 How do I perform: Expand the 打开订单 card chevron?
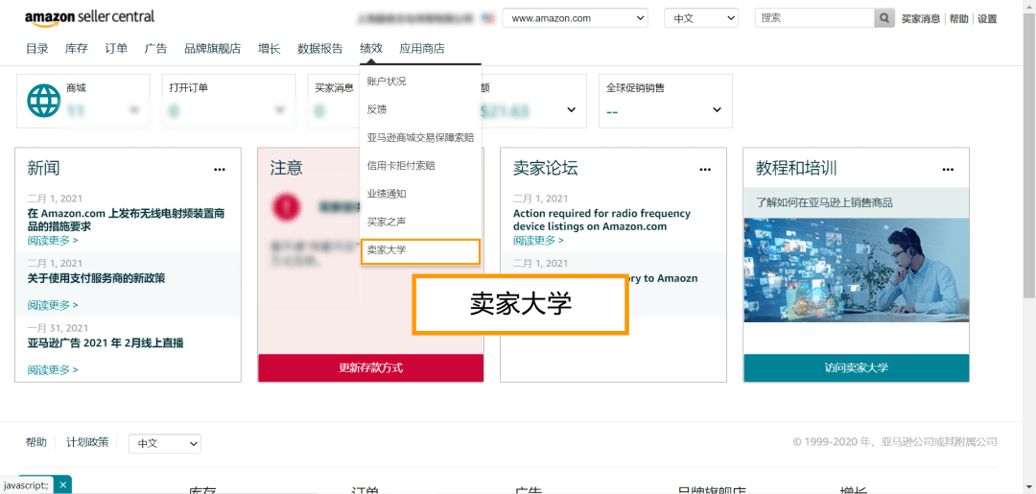click(280, 109)
